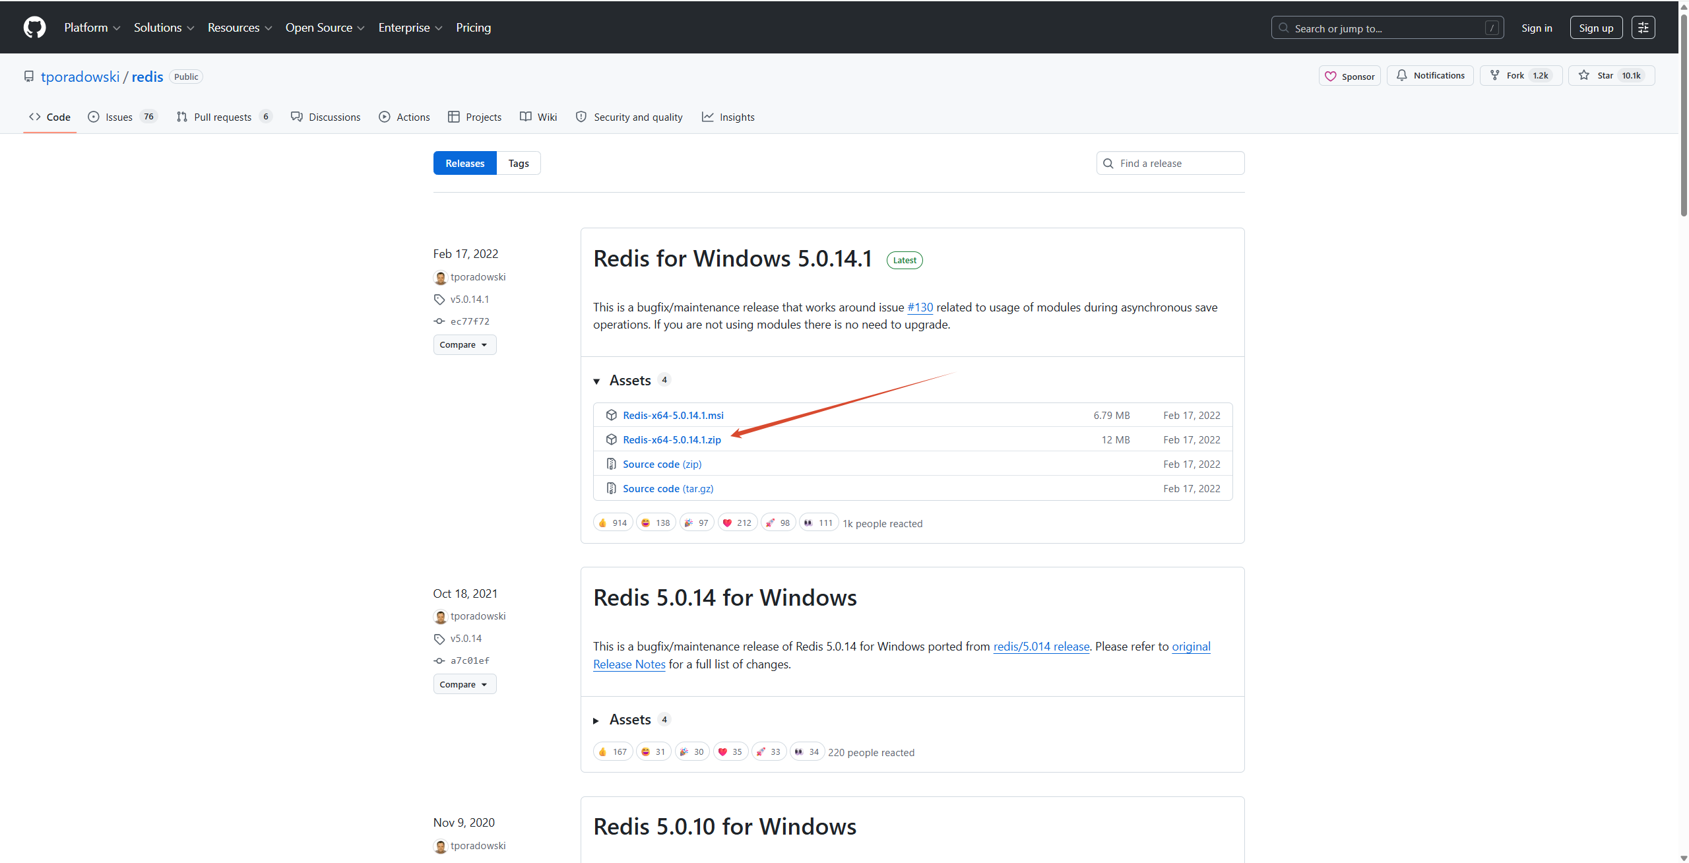Switch to the Pull requests tab
This screenshot has height=863, width=1689.
[x=224, y=117]
